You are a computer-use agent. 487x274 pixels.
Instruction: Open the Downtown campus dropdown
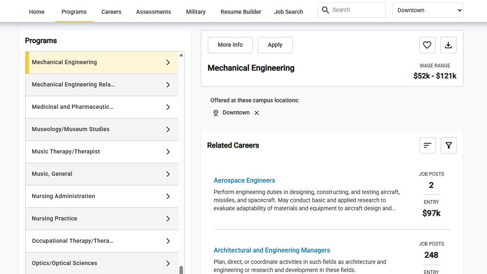428,10
